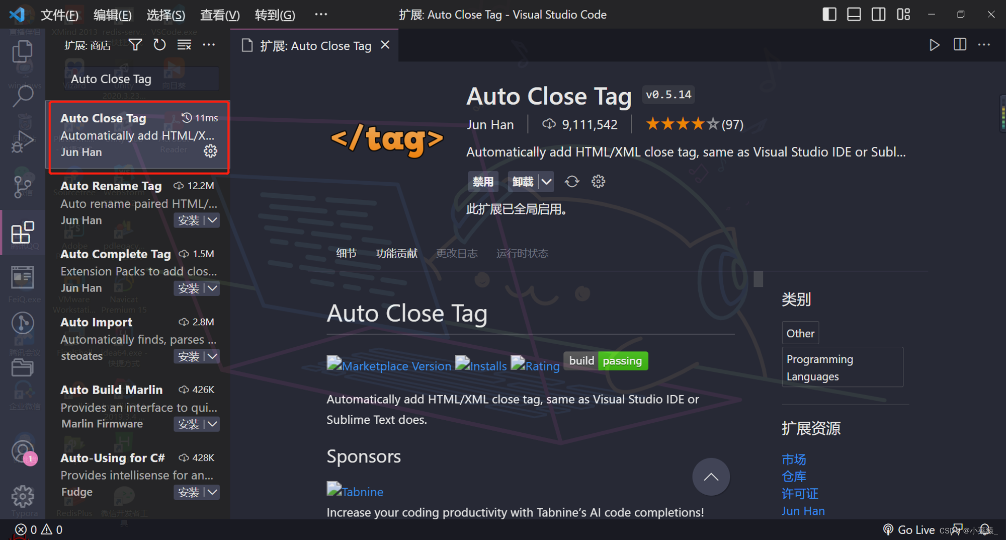Open the Marketplace Version badge link
This screenshot has height=540, width=1006.
[x=389, y=365]
